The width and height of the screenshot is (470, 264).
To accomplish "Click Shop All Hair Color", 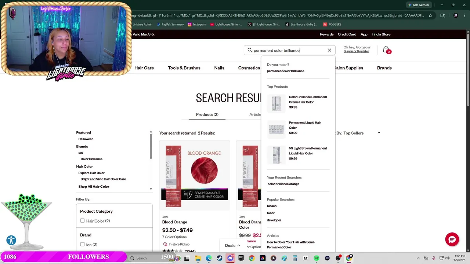I will tap(94, 187).
